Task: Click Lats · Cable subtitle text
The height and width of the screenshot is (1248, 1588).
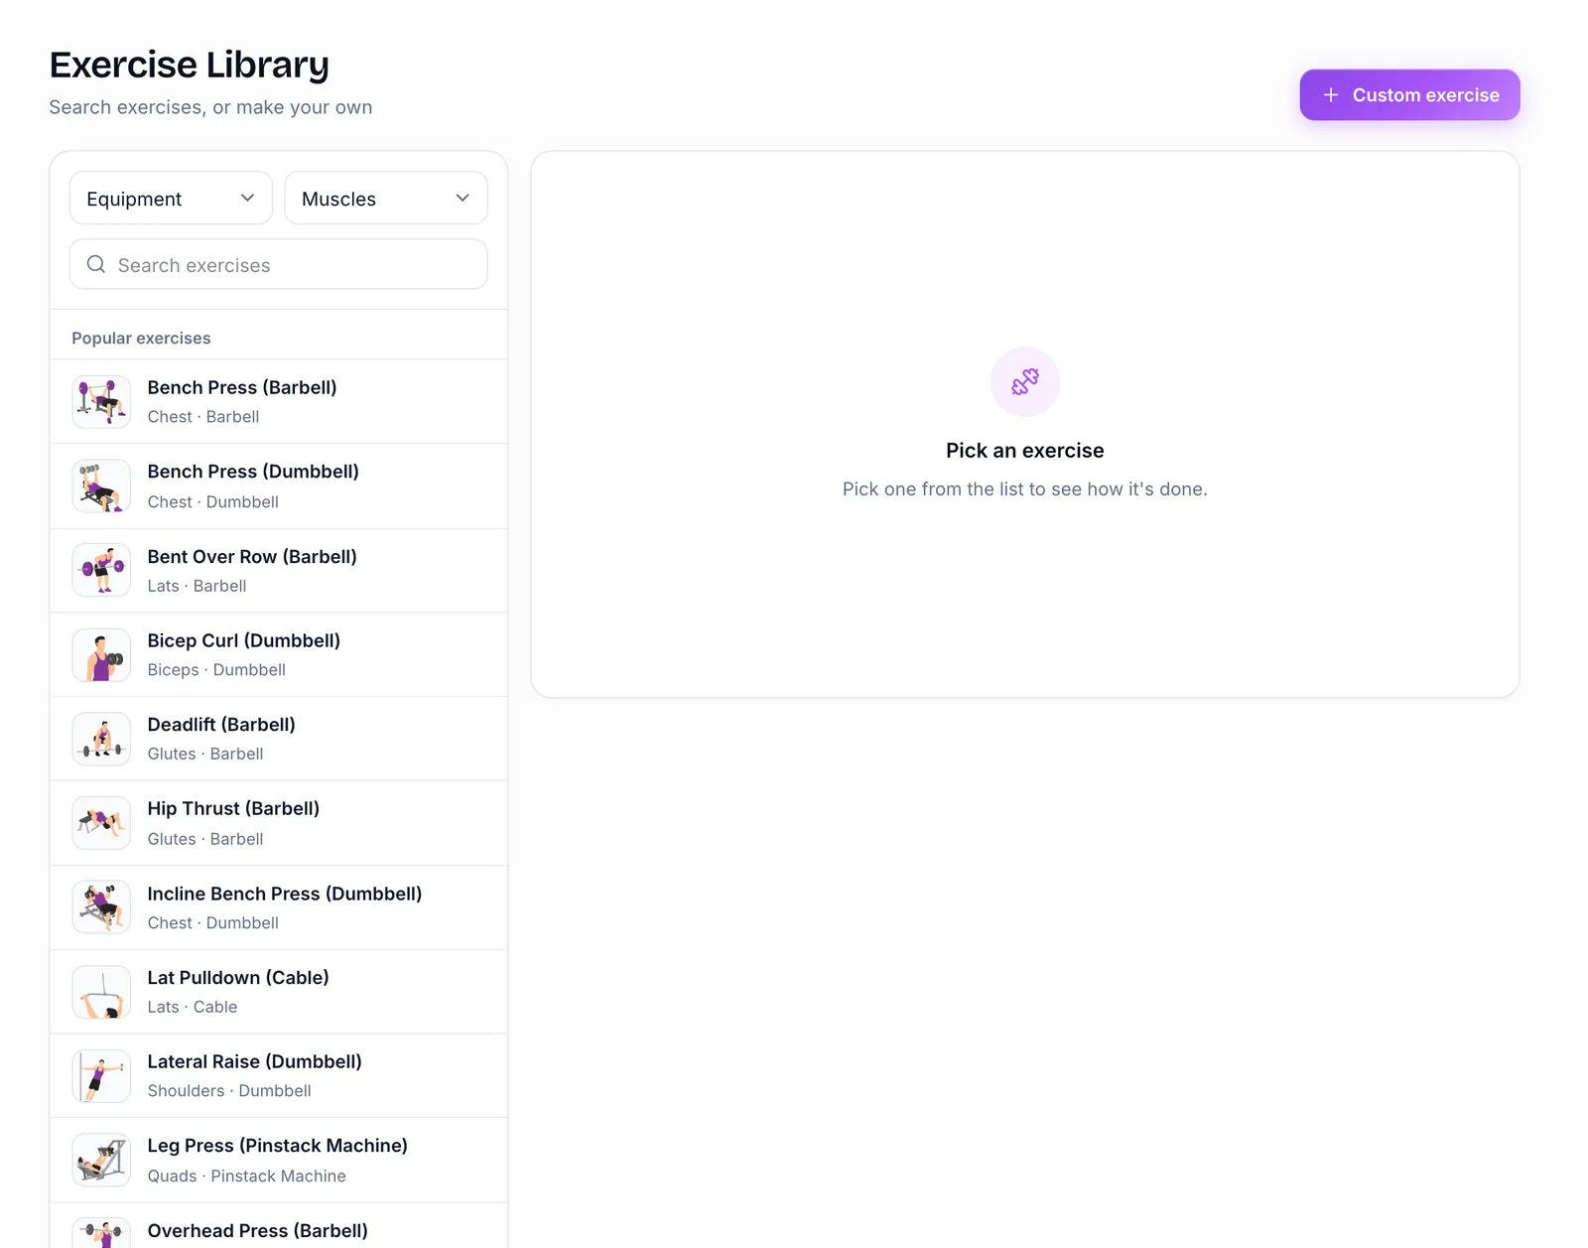Action: coord(193,1007)
